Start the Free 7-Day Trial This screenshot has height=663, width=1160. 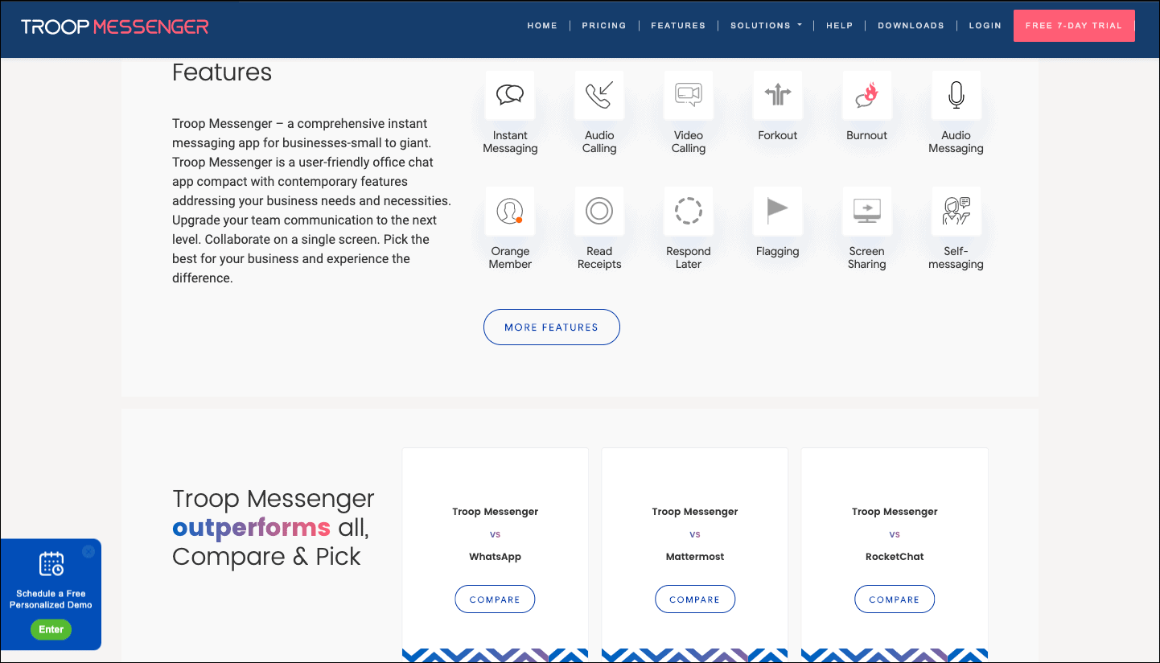1074,25
